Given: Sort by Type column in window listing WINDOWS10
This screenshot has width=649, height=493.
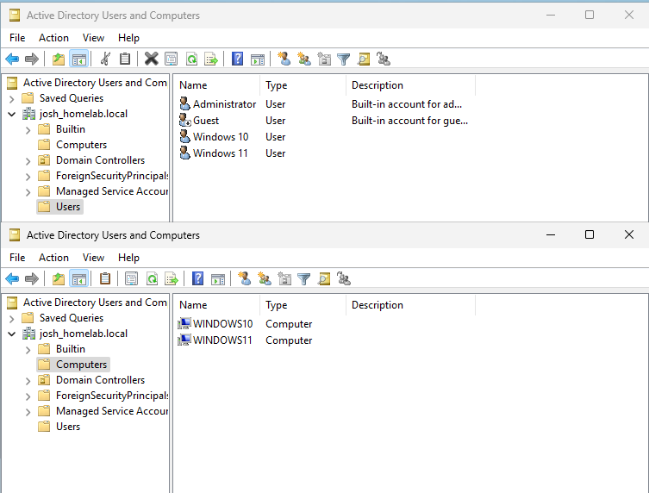Looking at the screenshot, I should (x=303, y=305).
